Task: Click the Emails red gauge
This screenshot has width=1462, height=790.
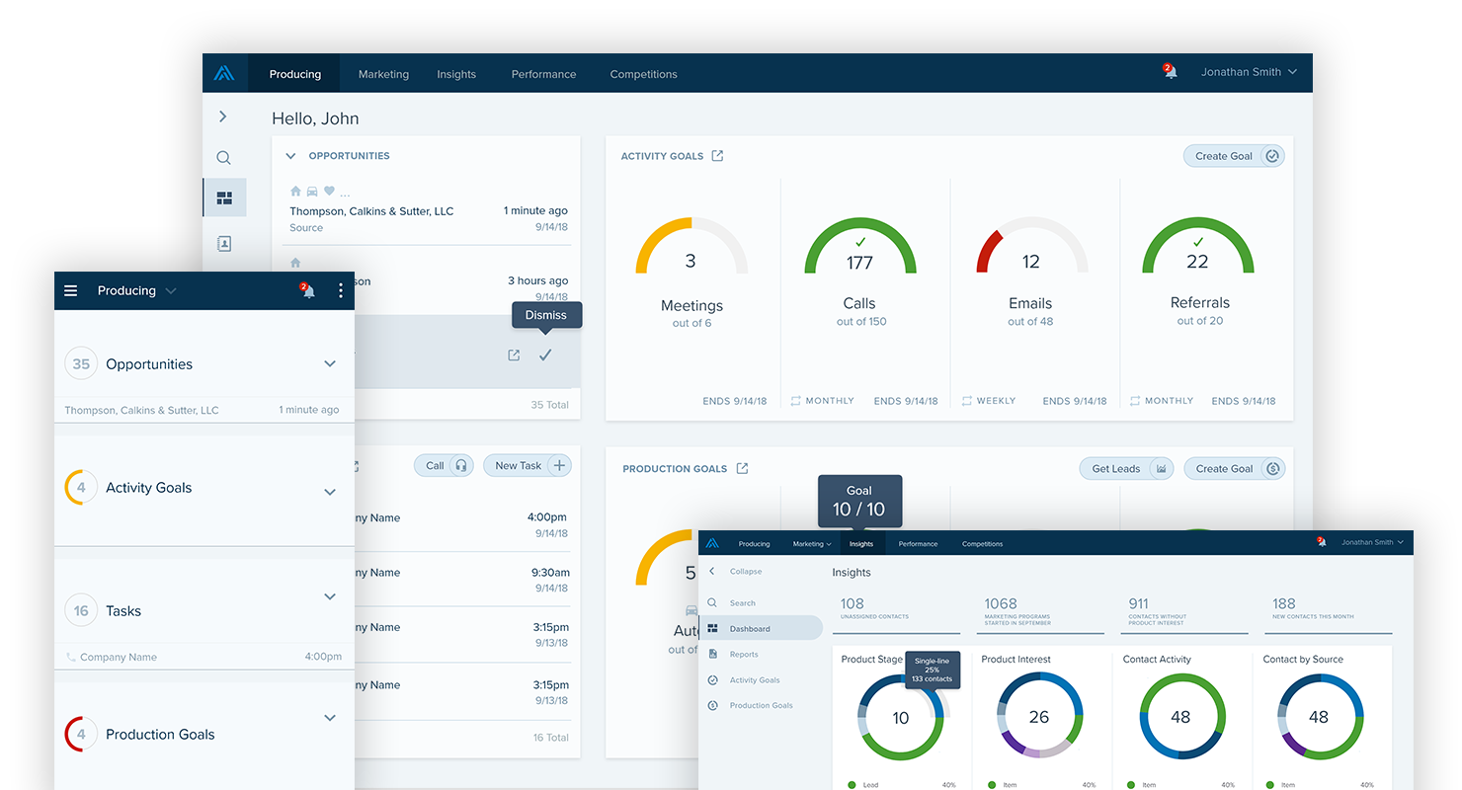Action: (1031, 246)
